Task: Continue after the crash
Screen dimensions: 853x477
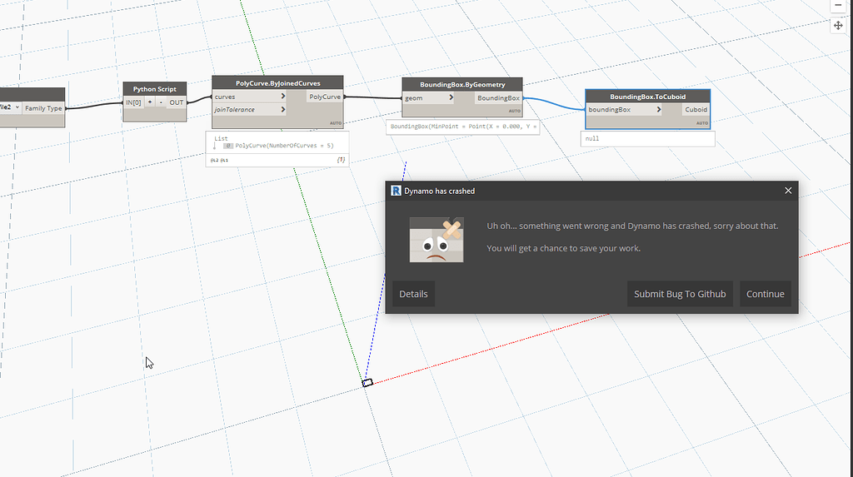Action: point(765,294)
